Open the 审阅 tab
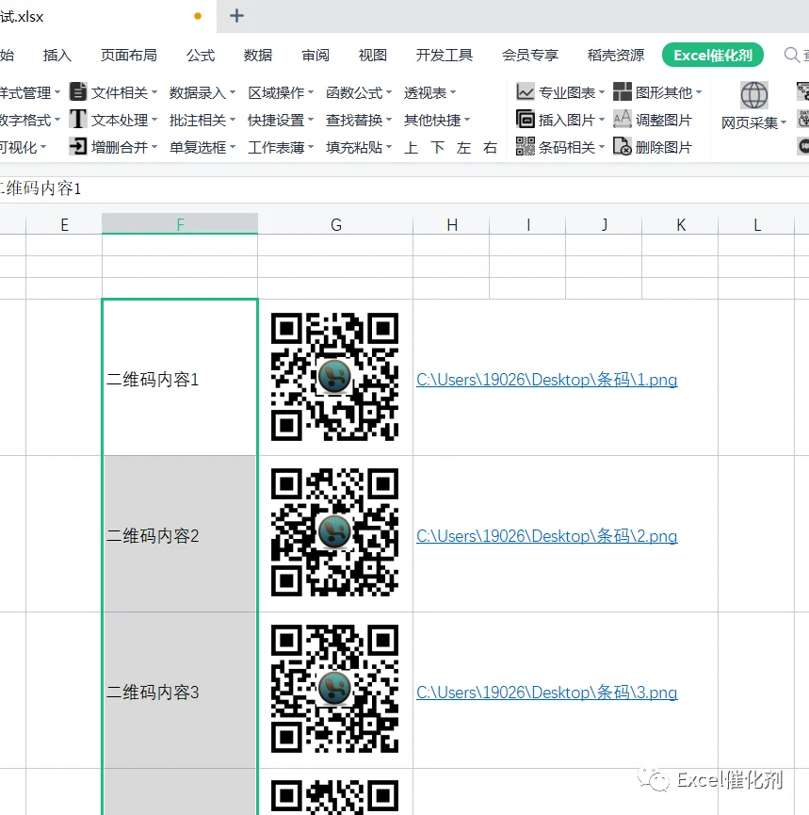Viewport: 809px width, 815px height. tap(316, 55)
